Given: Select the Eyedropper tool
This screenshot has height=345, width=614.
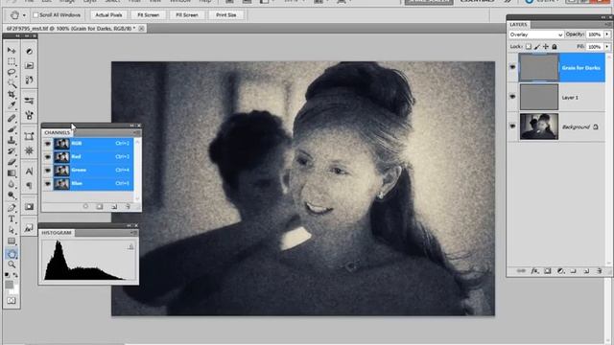Looking at the screenshot, I should (12, 105).
